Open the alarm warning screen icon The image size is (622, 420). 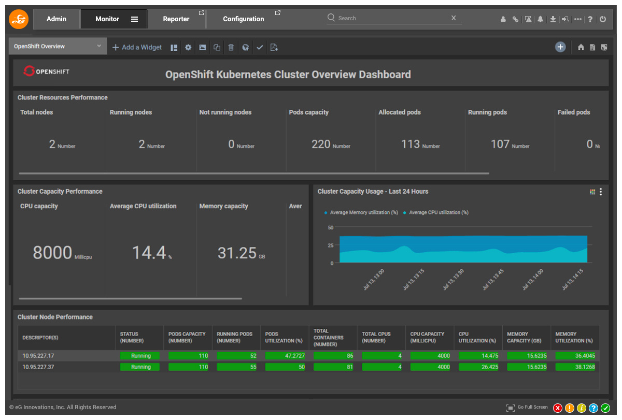coord(528,19)
